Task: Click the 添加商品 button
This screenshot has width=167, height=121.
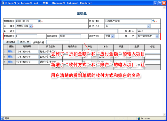Action: pos(11,42)
